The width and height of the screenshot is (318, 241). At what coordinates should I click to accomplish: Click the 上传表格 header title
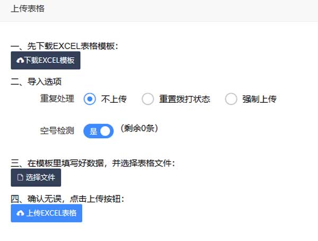tap(26, 8)
